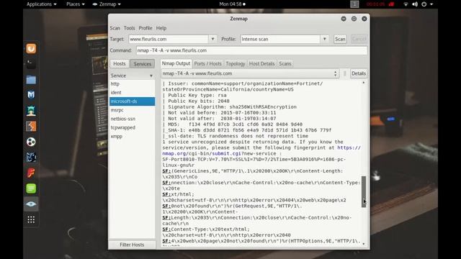Open the Profile menu

tap(146, 28)
